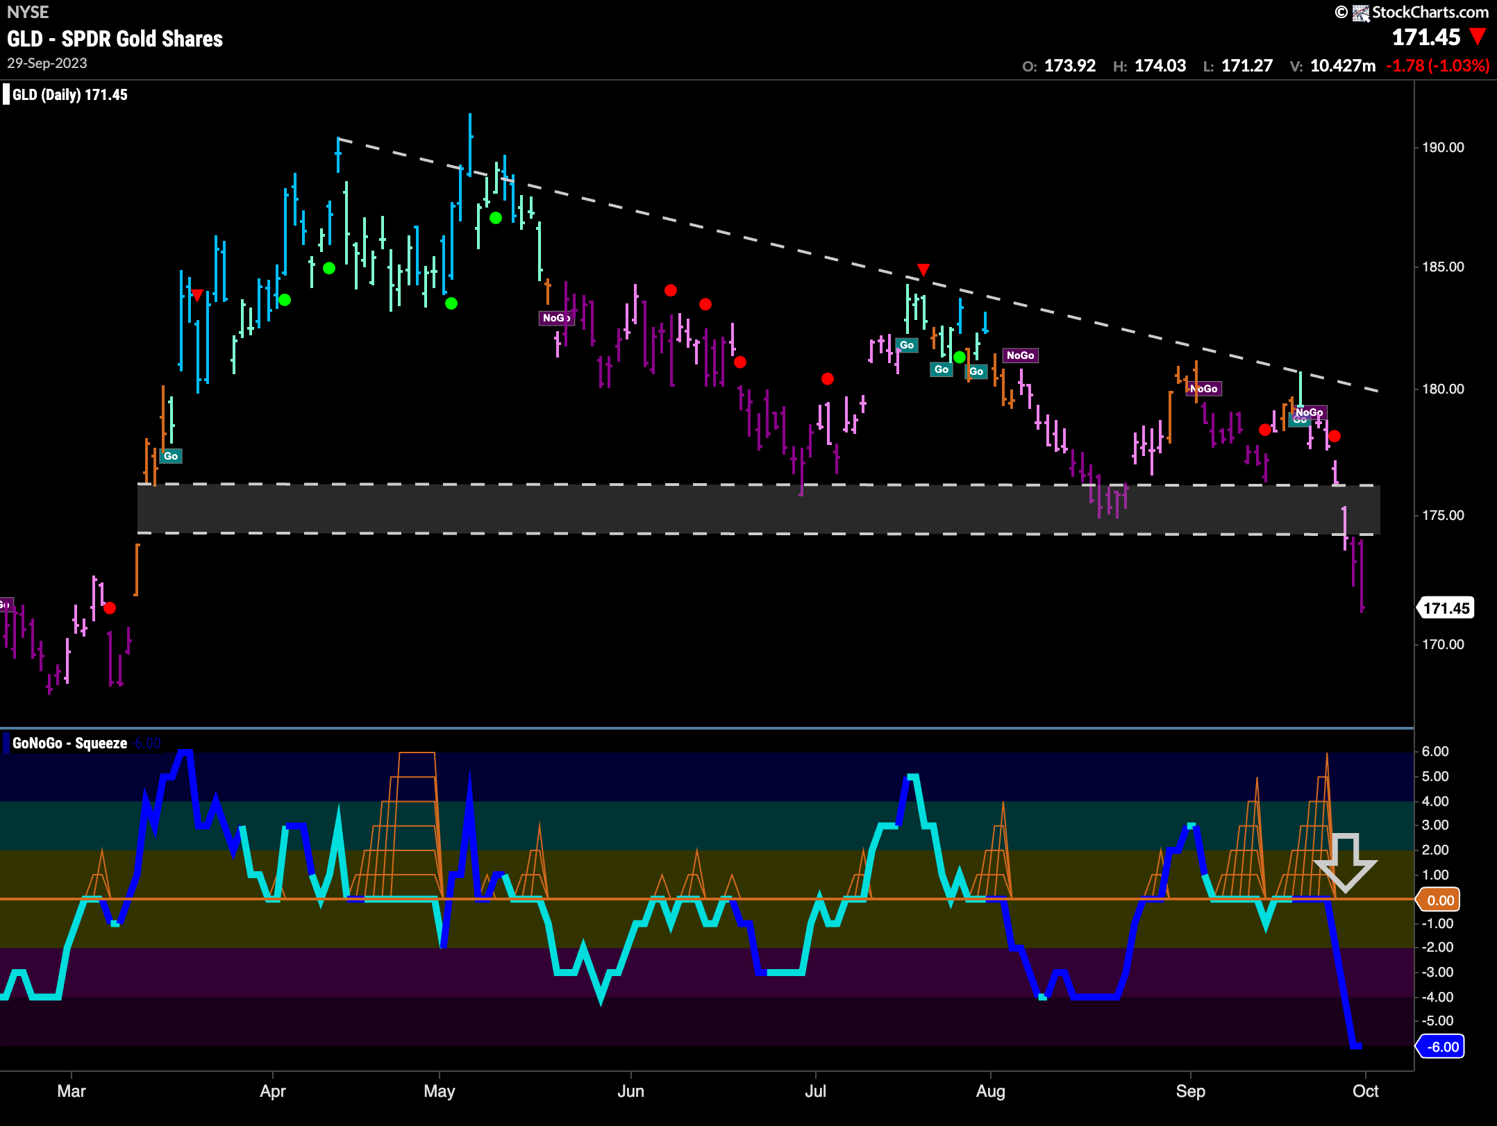
Task: Click the high value 174.03
Action: (x=1160, y=66)
